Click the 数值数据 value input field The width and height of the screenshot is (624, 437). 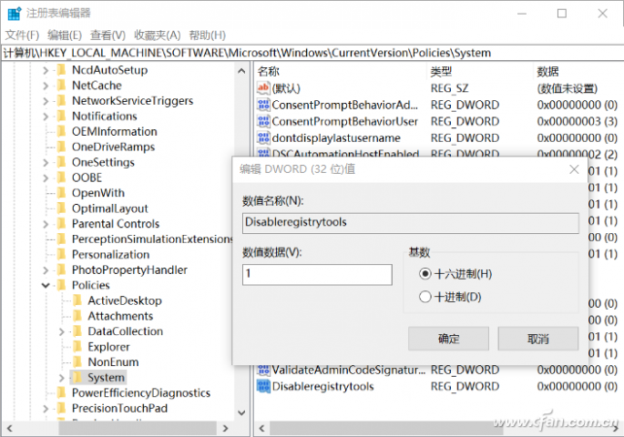(x=317, y=274)
